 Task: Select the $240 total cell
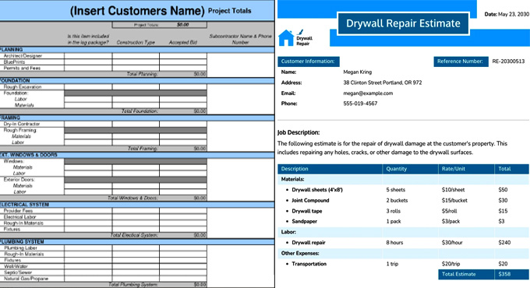point(504,242)
